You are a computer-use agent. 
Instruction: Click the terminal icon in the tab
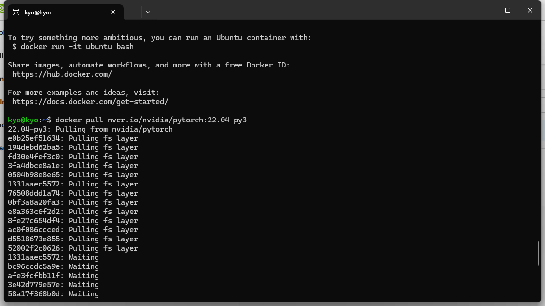click(x=16, y=12)
